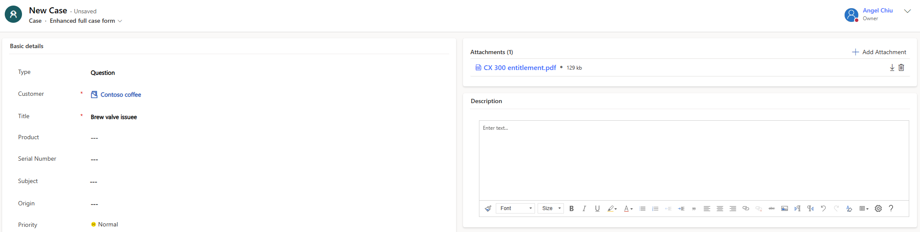The height and width of the screenshot is (232, 920).
Task: Undo the last edit
Action: pyautogui.click(x=823, y=208)
